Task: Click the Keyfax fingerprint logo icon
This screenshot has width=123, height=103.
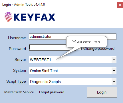Action: point(8,17)
